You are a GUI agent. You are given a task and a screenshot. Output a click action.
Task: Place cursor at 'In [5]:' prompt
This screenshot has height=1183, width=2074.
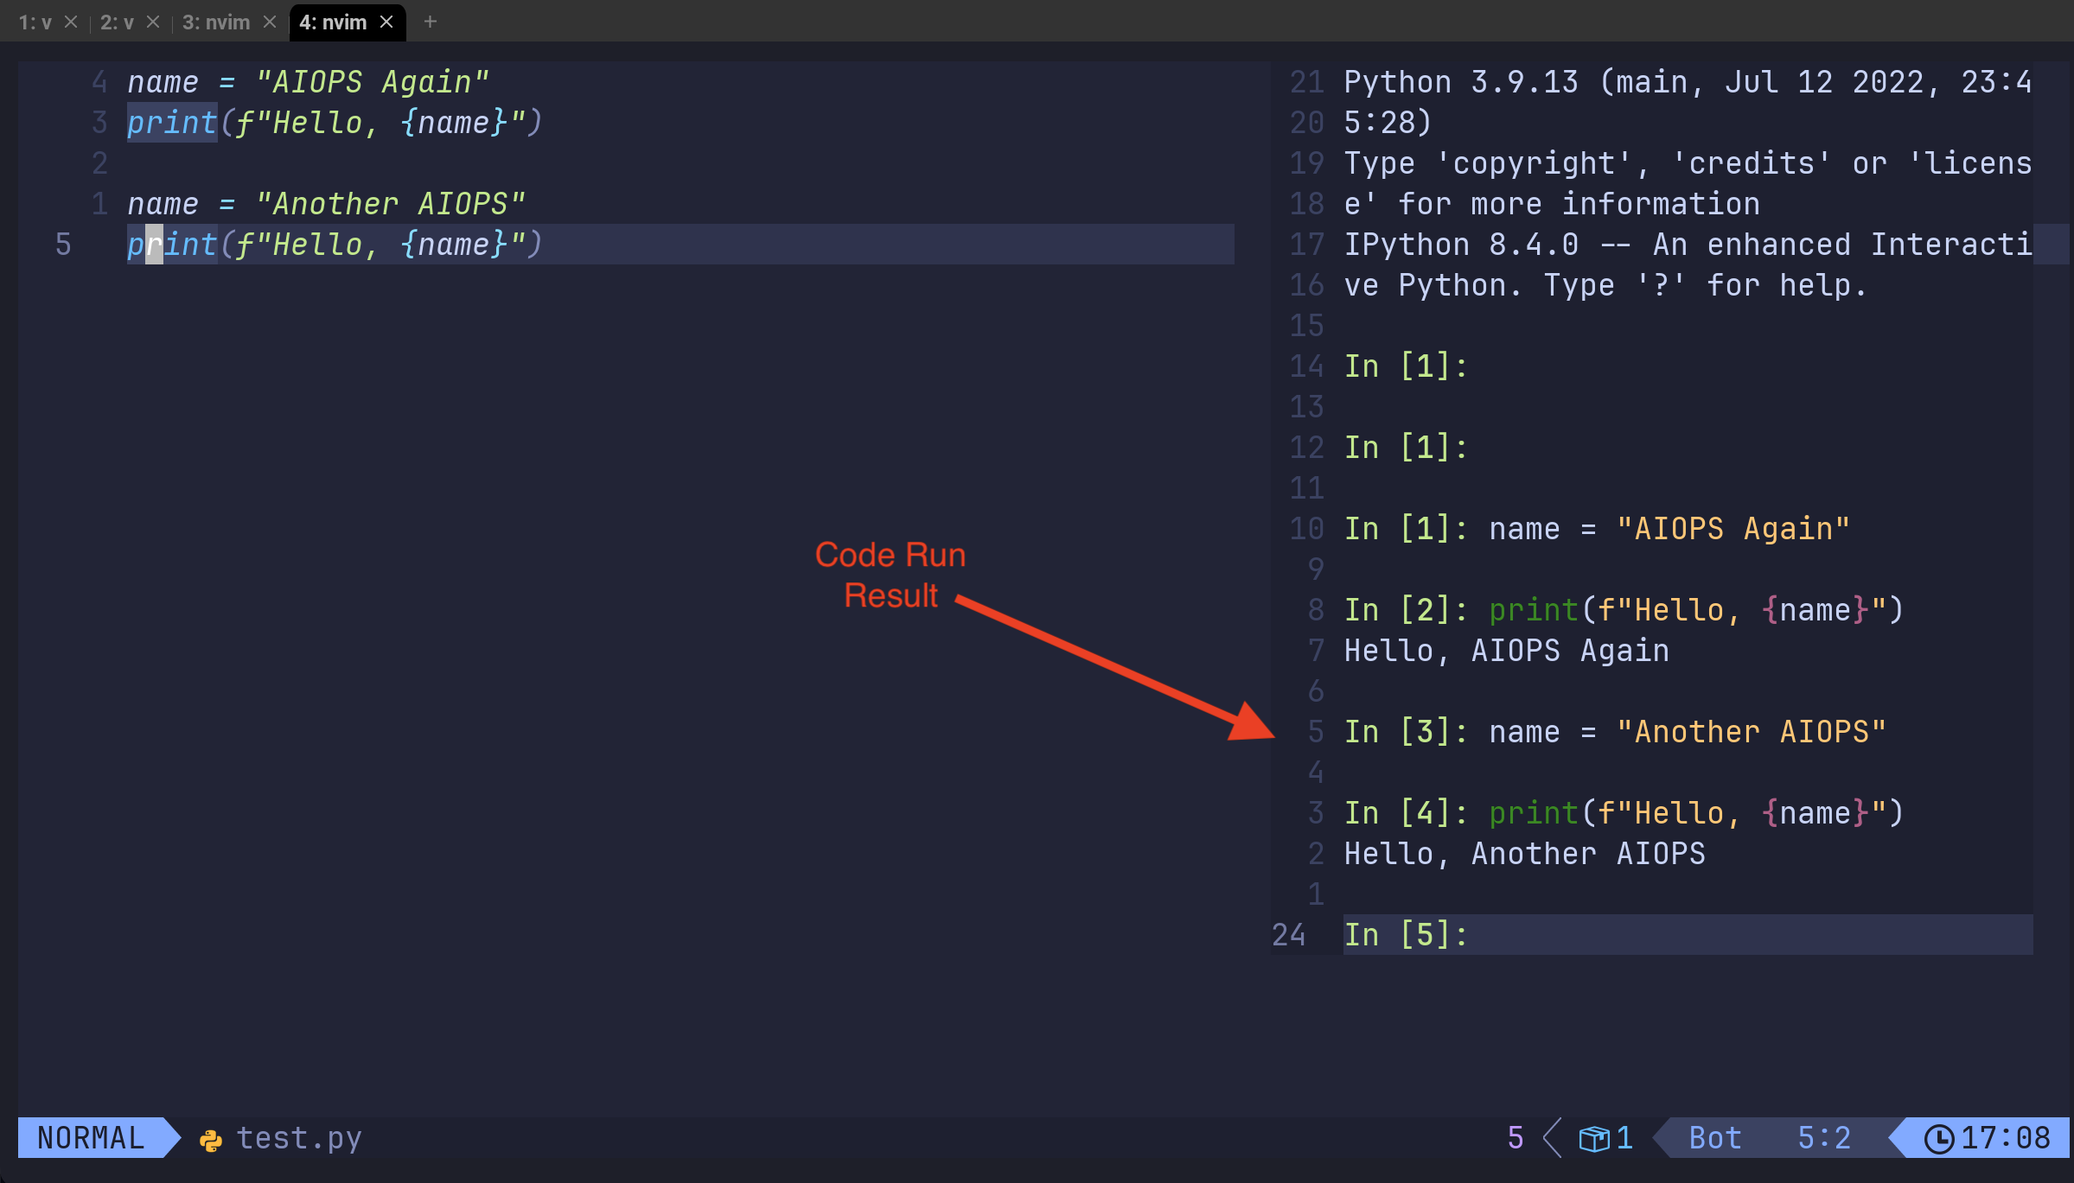point(1406,934)
